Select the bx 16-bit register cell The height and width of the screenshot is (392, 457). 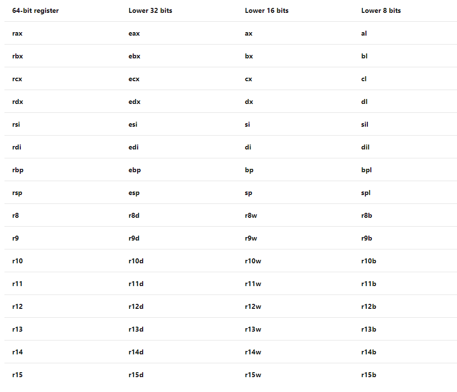[249, 56]
